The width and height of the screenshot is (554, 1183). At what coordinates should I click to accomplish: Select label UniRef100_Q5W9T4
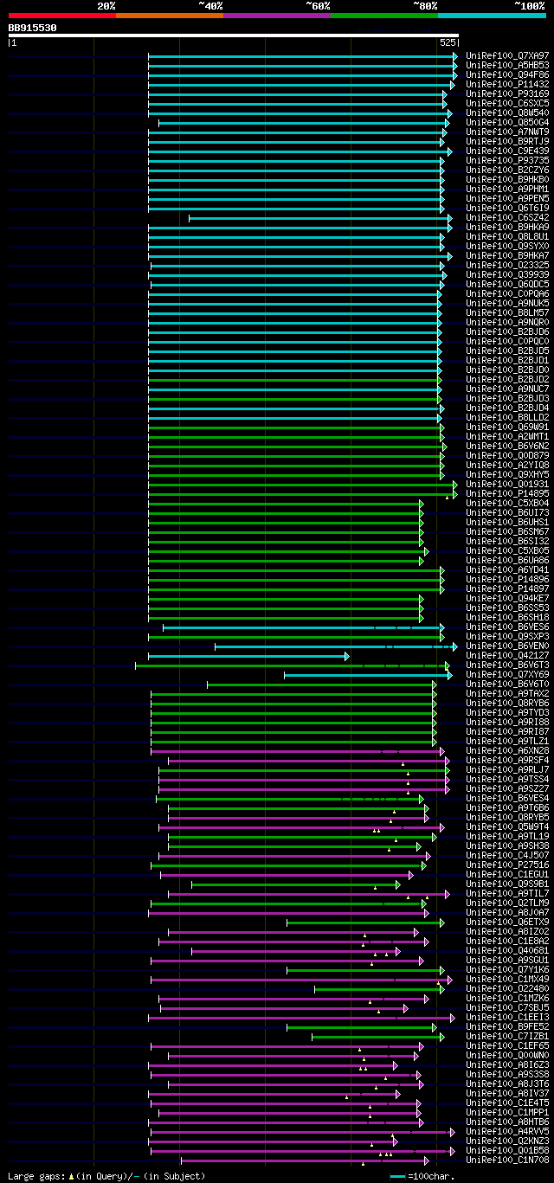click(507, 826)
